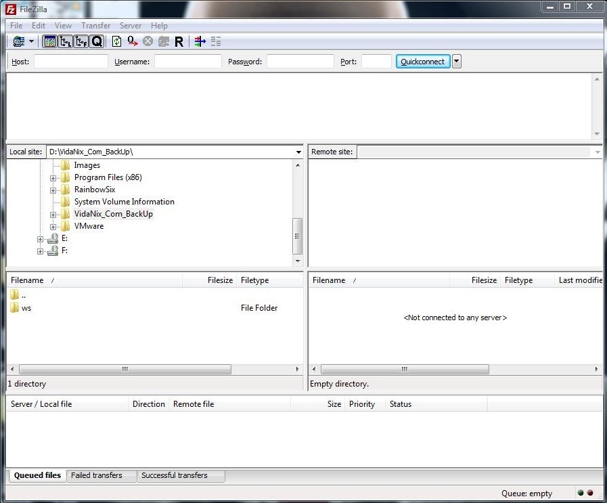This screenshot has width=607, height=503.
Task: Open the Server menu
Action: tap(131, 26)
